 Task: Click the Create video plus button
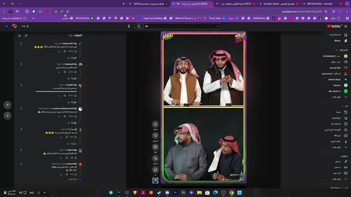click(x=25, y=26)
